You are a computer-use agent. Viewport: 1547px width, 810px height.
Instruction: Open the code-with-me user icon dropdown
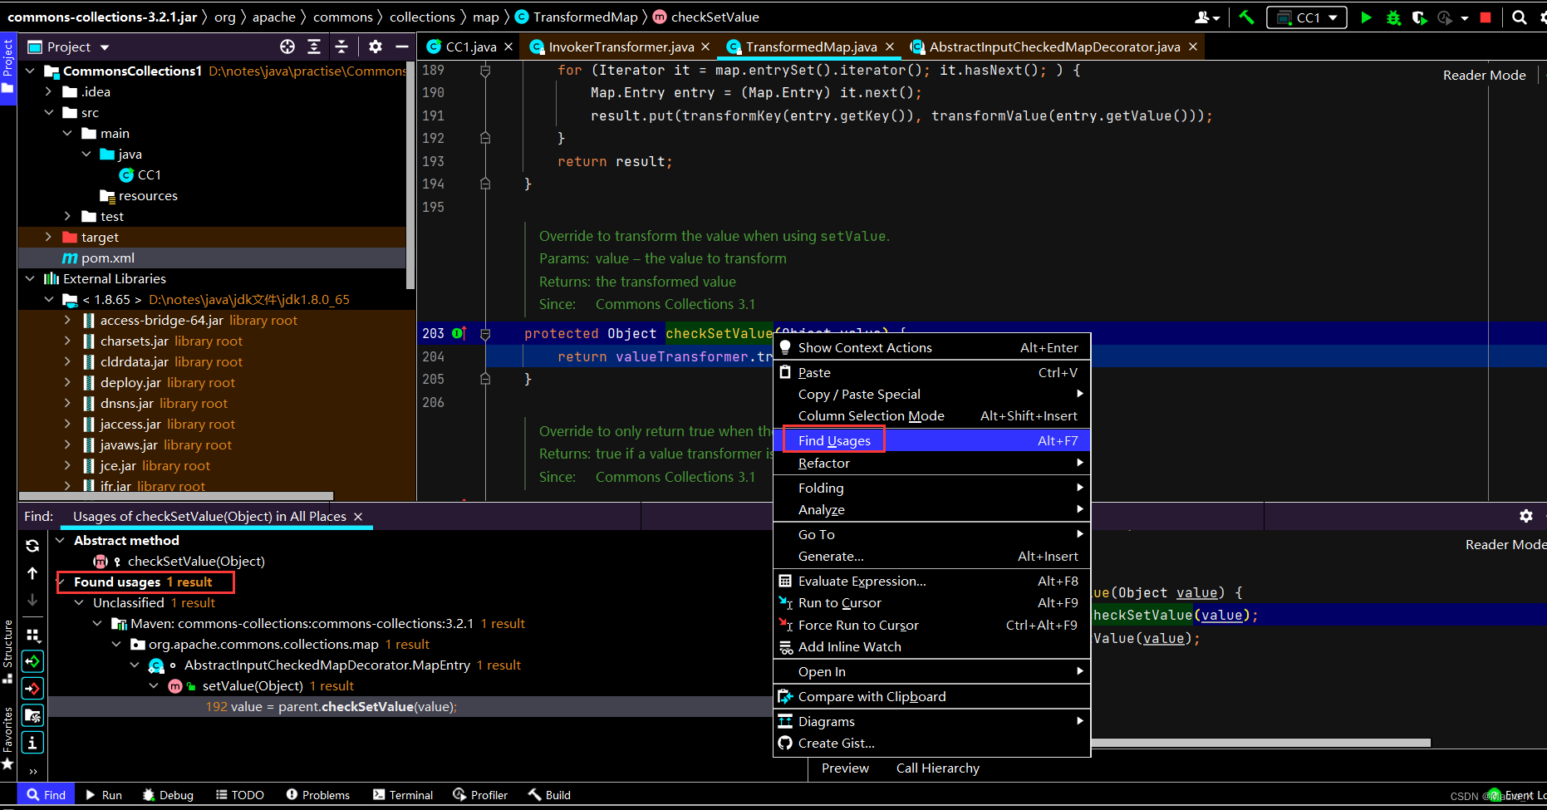(x=1206, y=17)
